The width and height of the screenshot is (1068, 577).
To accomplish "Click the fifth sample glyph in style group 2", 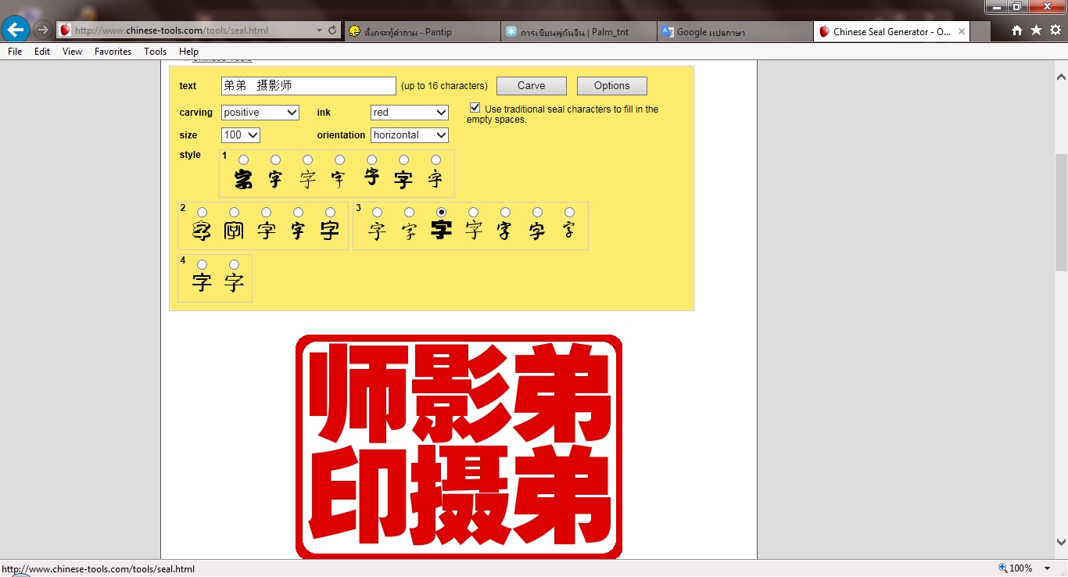I will (330, 231).
